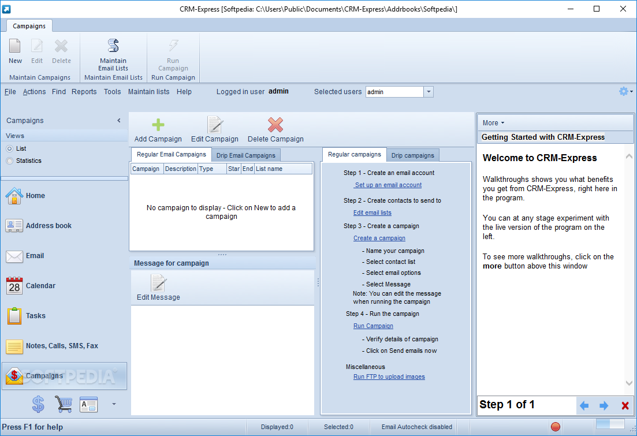Viewport: 637px width, 436px height.
Task: Open the Tools menu
Action: coord(112,92)
